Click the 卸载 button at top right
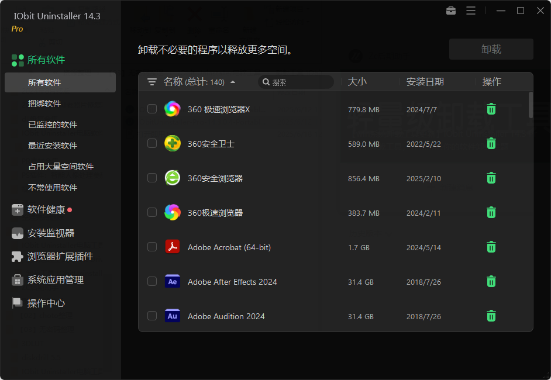Screen dimensions: 551x380 (491, 49)
